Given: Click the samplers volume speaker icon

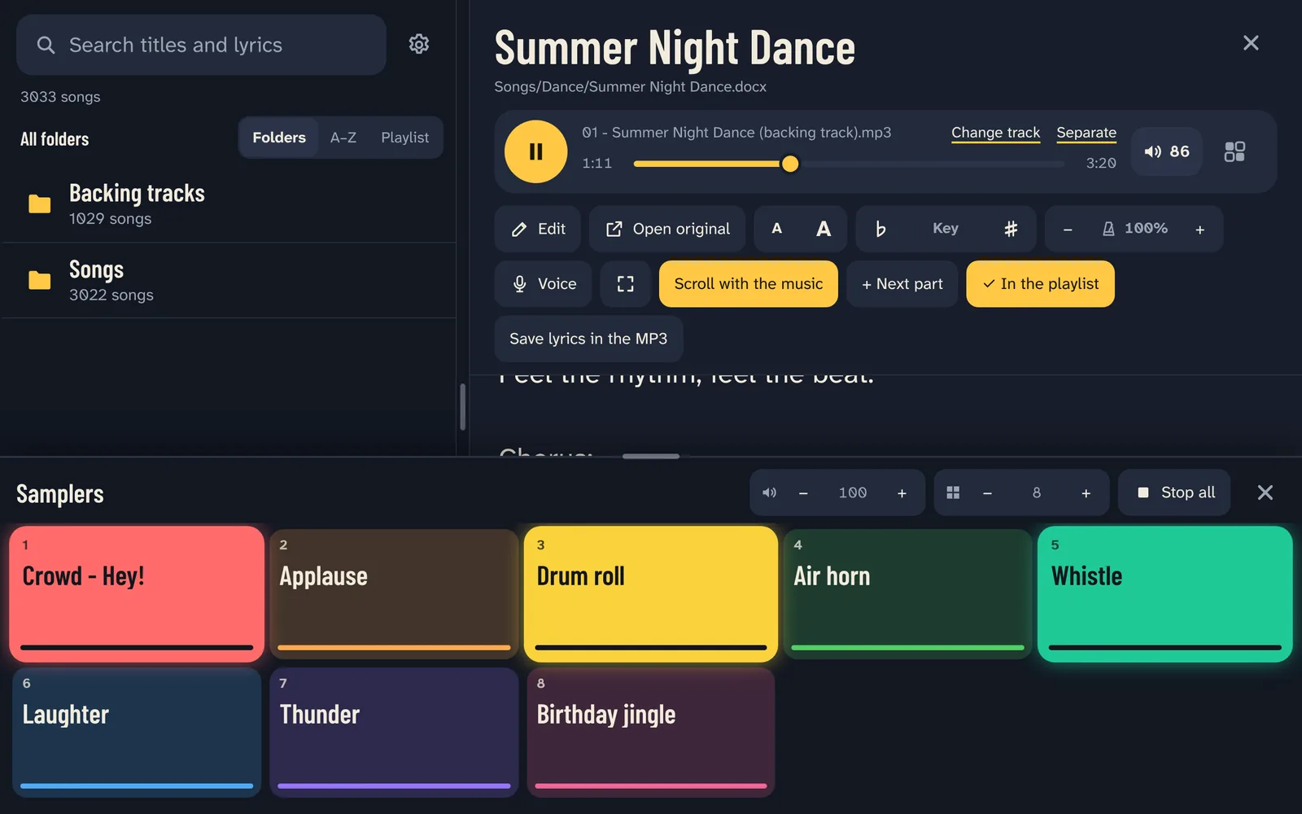Looking at the screenshot, I should click(x=769, y=492).
